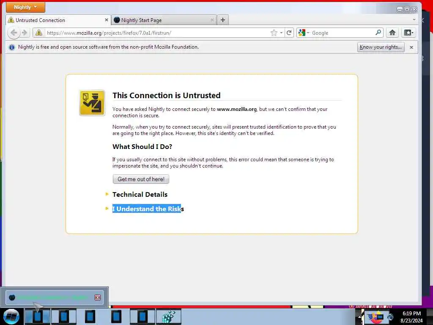The image size is (433, 325).
Task: Click the Nightly taskbar preview thumbnail
Action: 55,297
